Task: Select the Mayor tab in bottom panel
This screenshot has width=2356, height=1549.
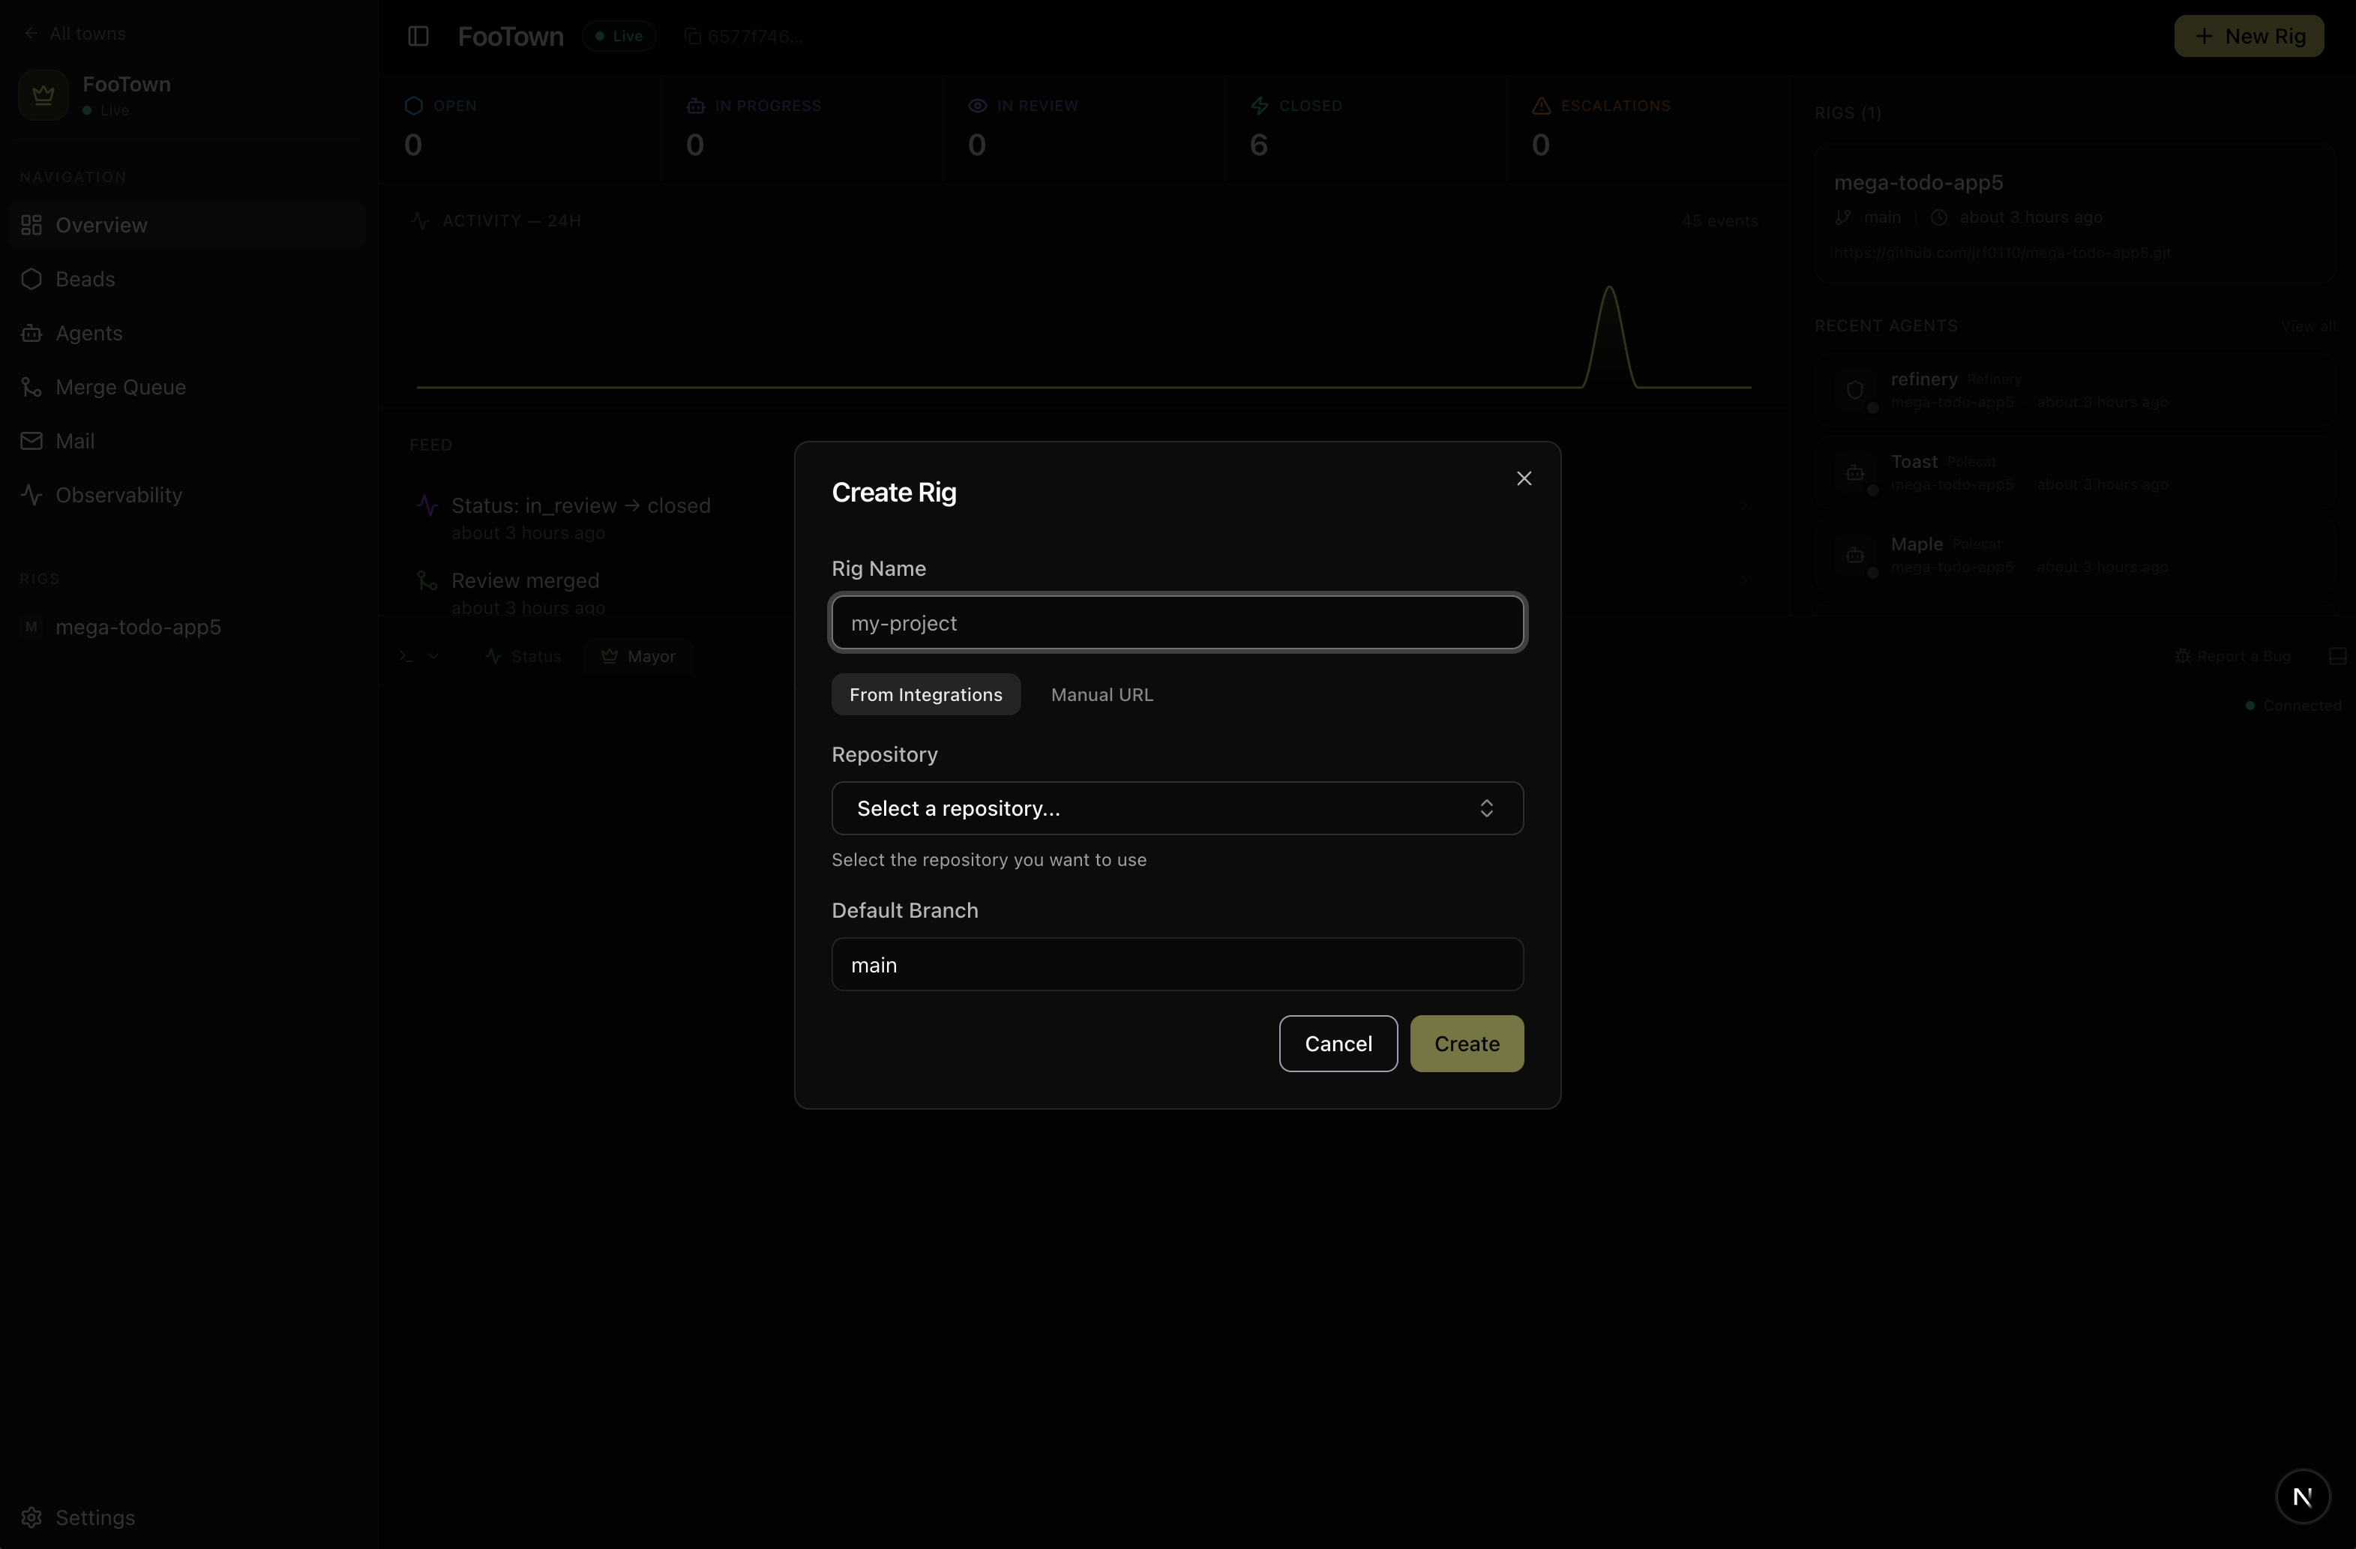Action: pos(639,656)
